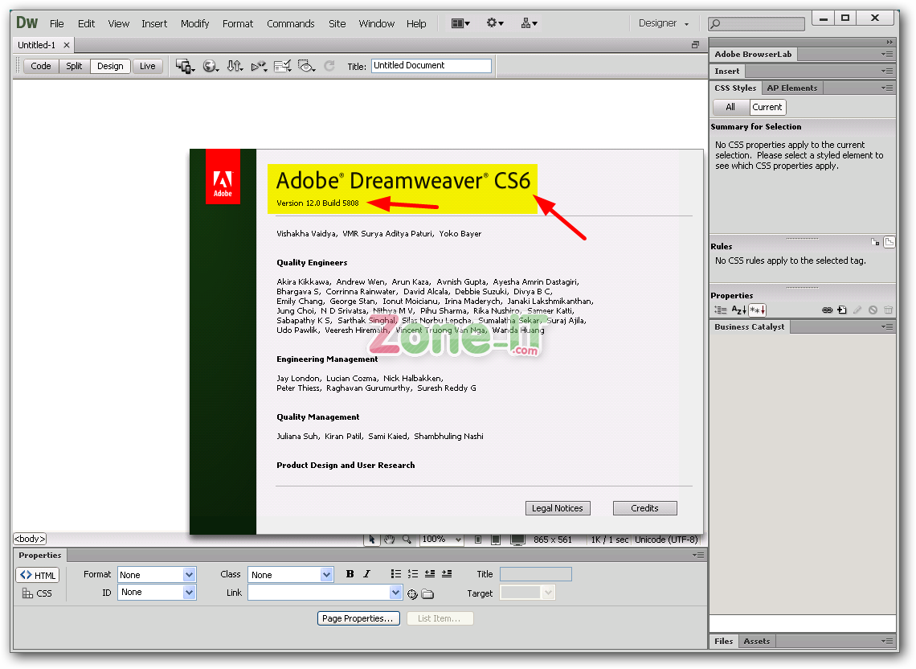The height and width of the screenshot is (669, 916).
Task: Click Check browser compatibility icon
Action: tap(283, 66)
